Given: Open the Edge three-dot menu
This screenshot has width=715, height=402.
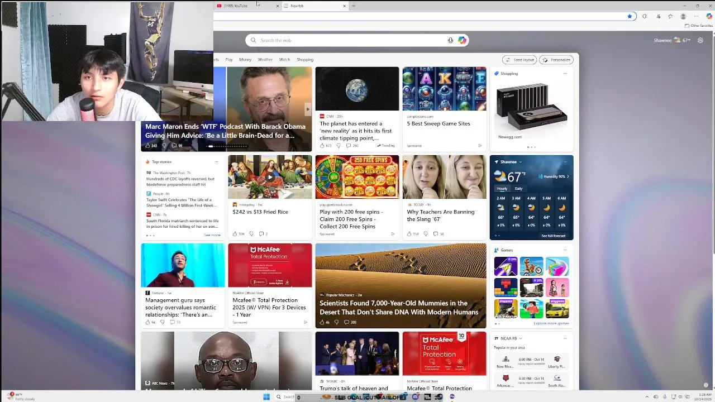Looking at the screenshot, I should tap(696, 16).
